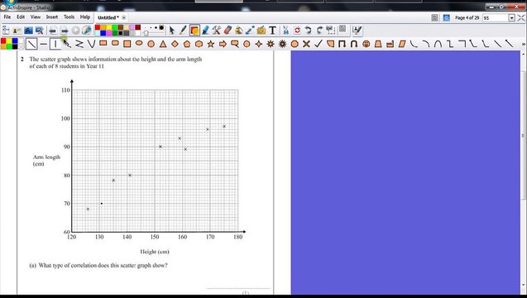Click the blue sync icon beside page counter
This screenshot has height=298, width=527.
447,18
